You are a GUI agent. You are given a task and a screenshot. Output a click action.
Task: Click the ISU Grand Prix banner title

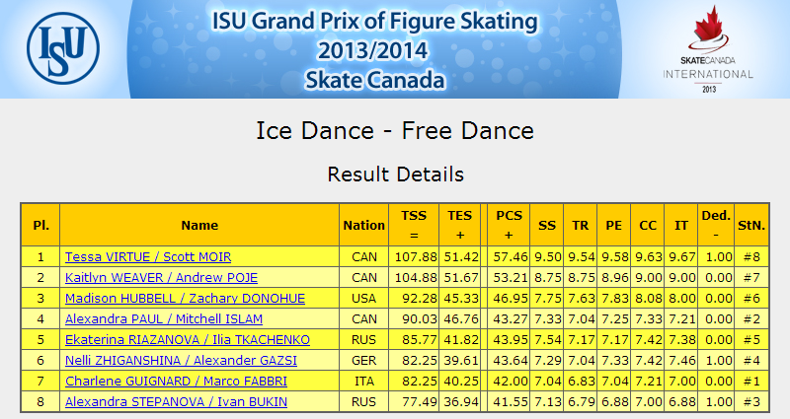[374, 50]
